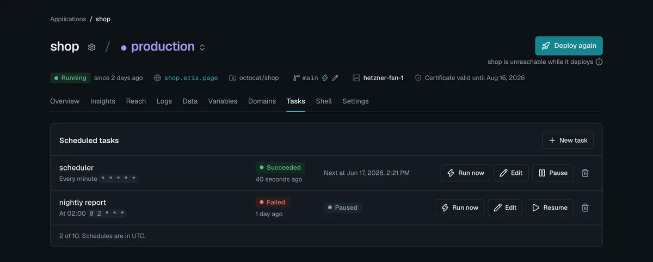Image resolution: width=653 pixels, height=262 pixels.
Task: Open the Reach tab
Action: click(x=136, y=101)
